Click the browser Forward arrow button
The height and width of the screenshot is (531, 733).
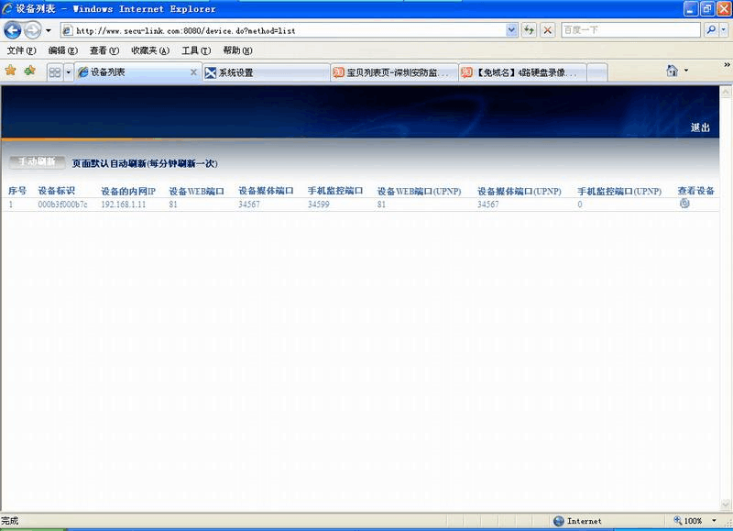tap(32, 29)
